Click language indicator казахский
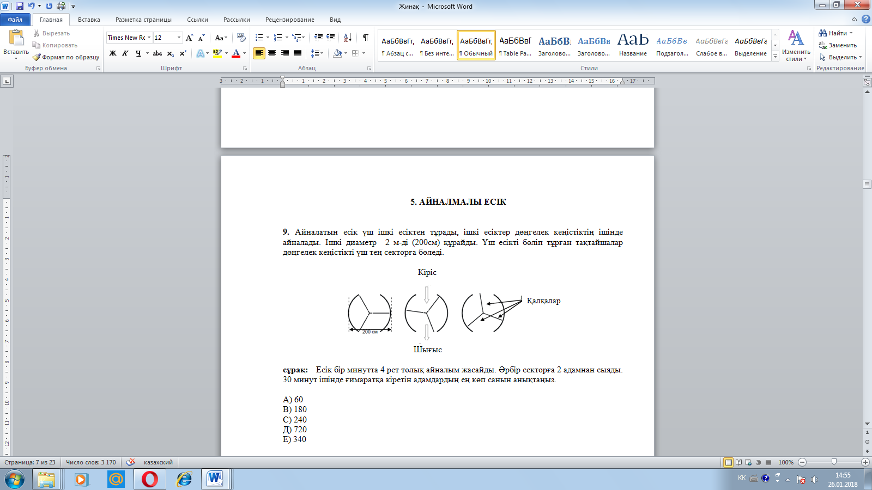This screenshot has height=490, width=872. (158, 462)
